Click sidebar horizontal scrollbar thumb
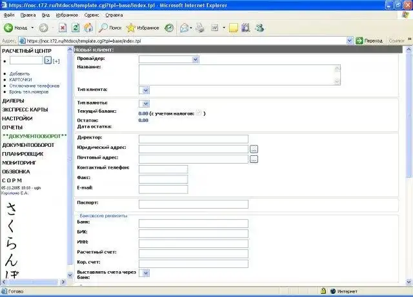Screen dimensions: 413x297 point(33,282)
